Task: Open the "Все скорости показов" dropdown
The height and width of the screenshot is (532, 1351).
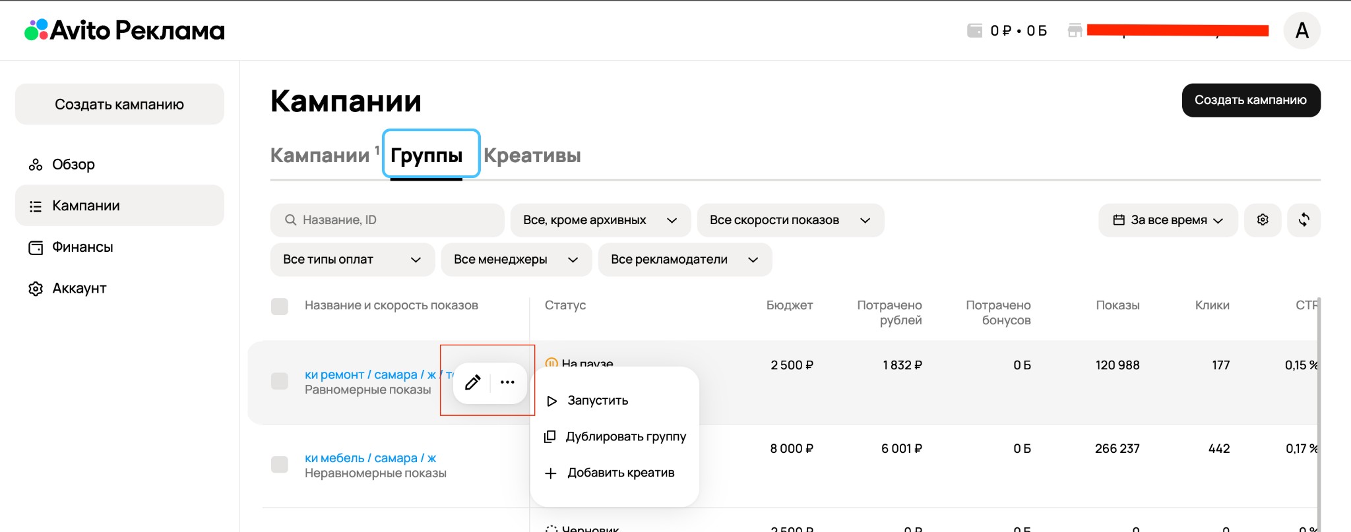Action: tap(790, 220)
